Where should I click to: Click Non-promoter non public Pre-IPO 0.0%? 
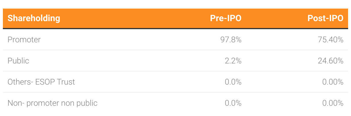click(233, 103)
